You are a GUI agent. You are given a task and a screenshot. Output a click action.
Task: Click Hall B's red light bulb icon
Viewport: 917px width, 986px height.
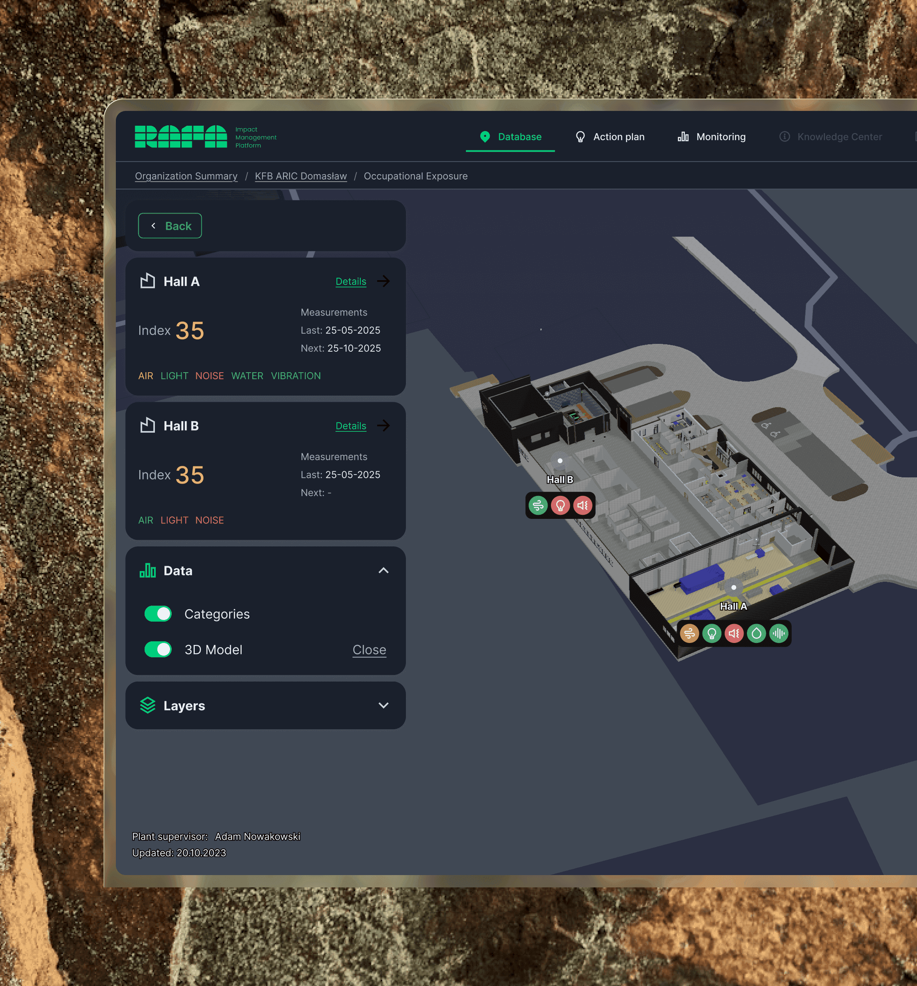click(x=560, y=505)
